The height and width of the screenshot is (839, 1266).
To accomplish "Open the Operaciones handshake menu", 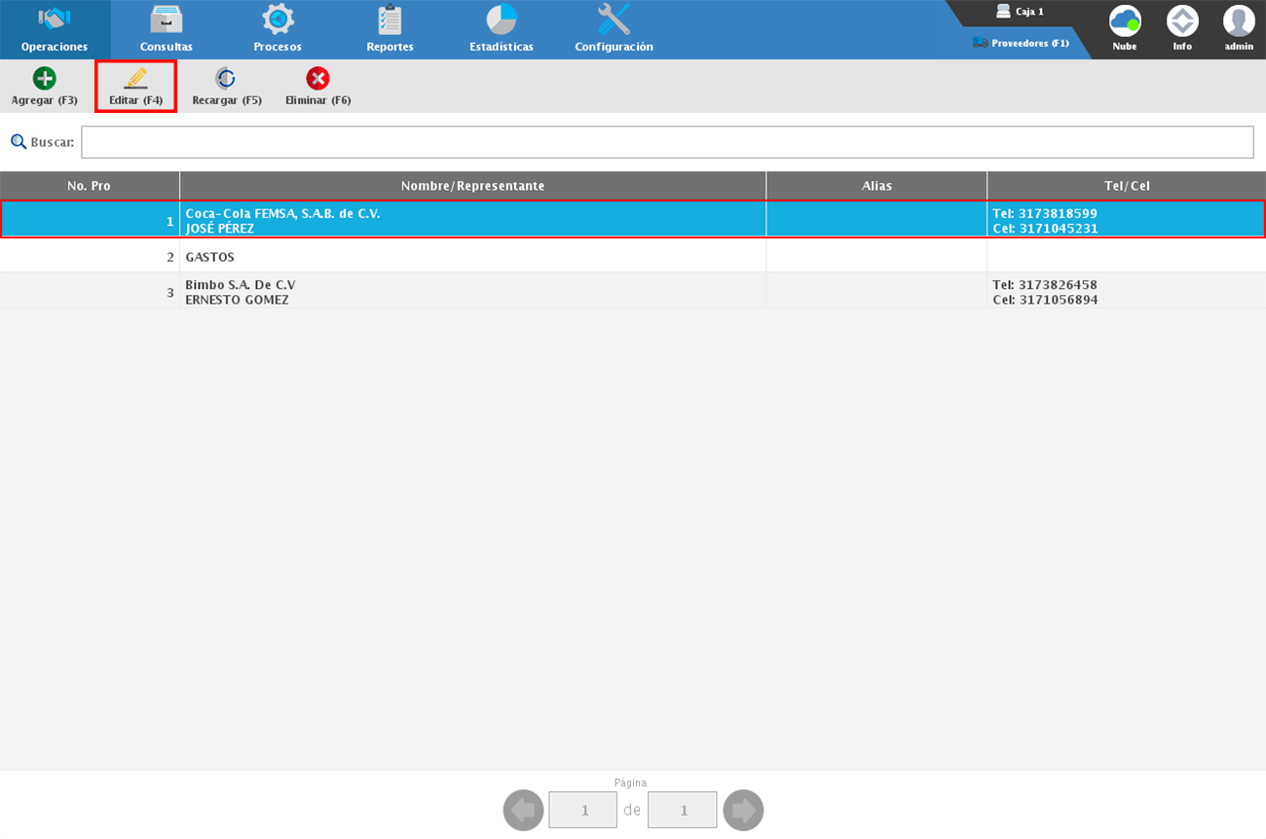I will (55, 29).
